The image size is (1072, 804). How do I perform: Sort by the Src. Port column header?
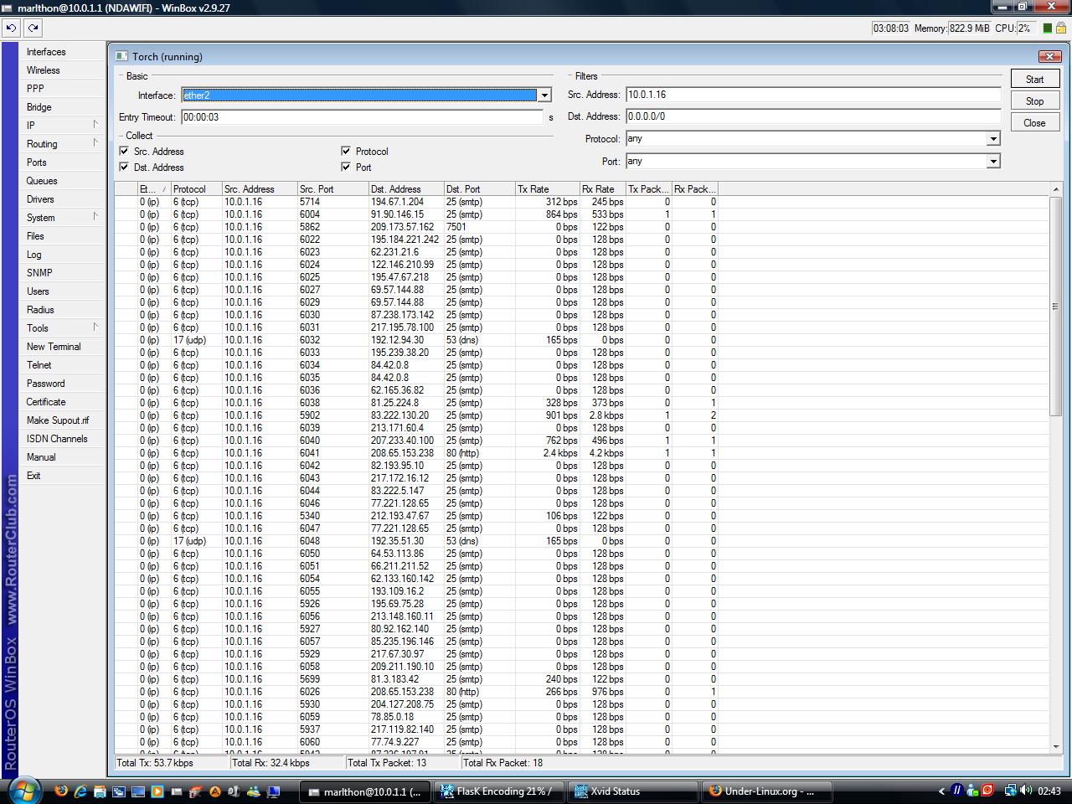(x=332, y=189)
